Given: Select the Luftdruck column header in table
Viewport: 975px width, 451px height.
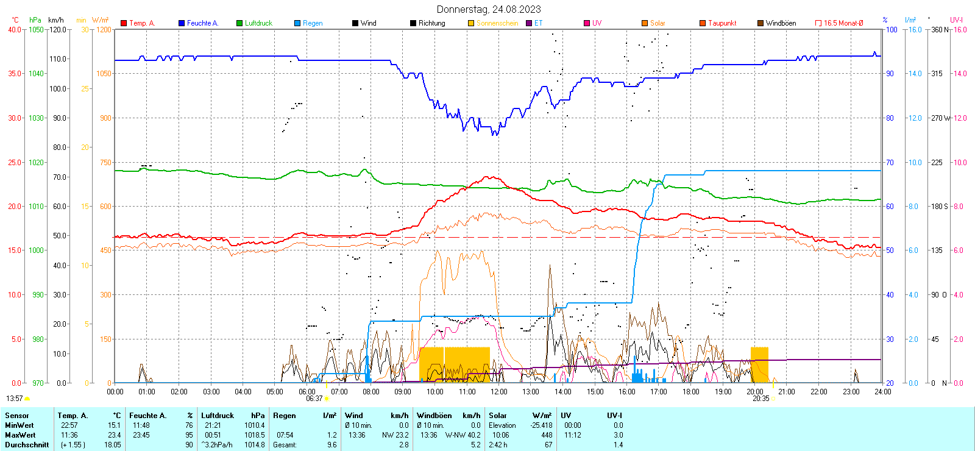Looking at the screenshot, I should [218, 416].
